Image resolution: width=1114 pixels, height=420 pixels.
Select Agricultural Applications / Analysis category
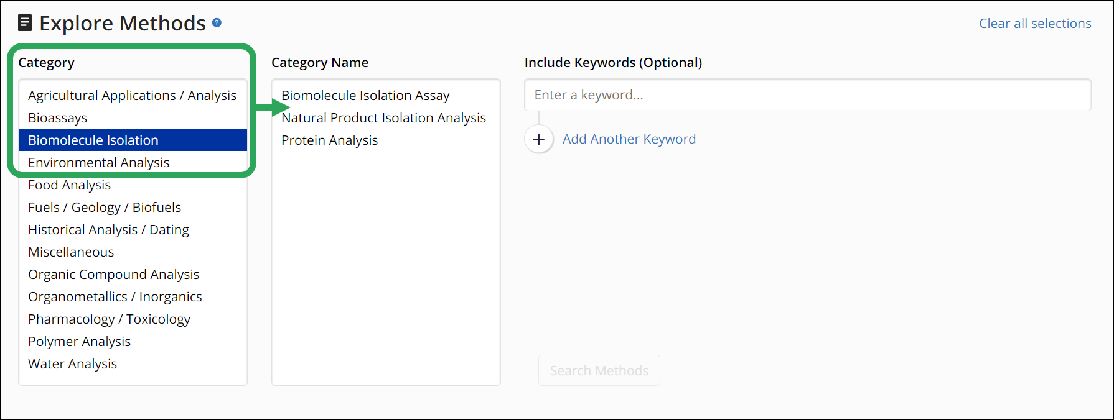(x=132, y=96)
